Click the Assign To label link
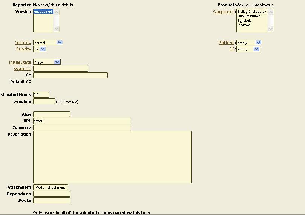Viewport: 305px width, 215px height. [x=22, y=69]
